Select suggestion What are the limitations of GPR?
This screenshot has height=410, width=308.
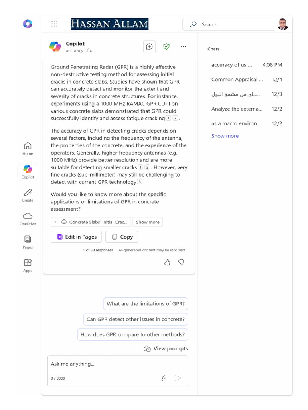point(146,304)
